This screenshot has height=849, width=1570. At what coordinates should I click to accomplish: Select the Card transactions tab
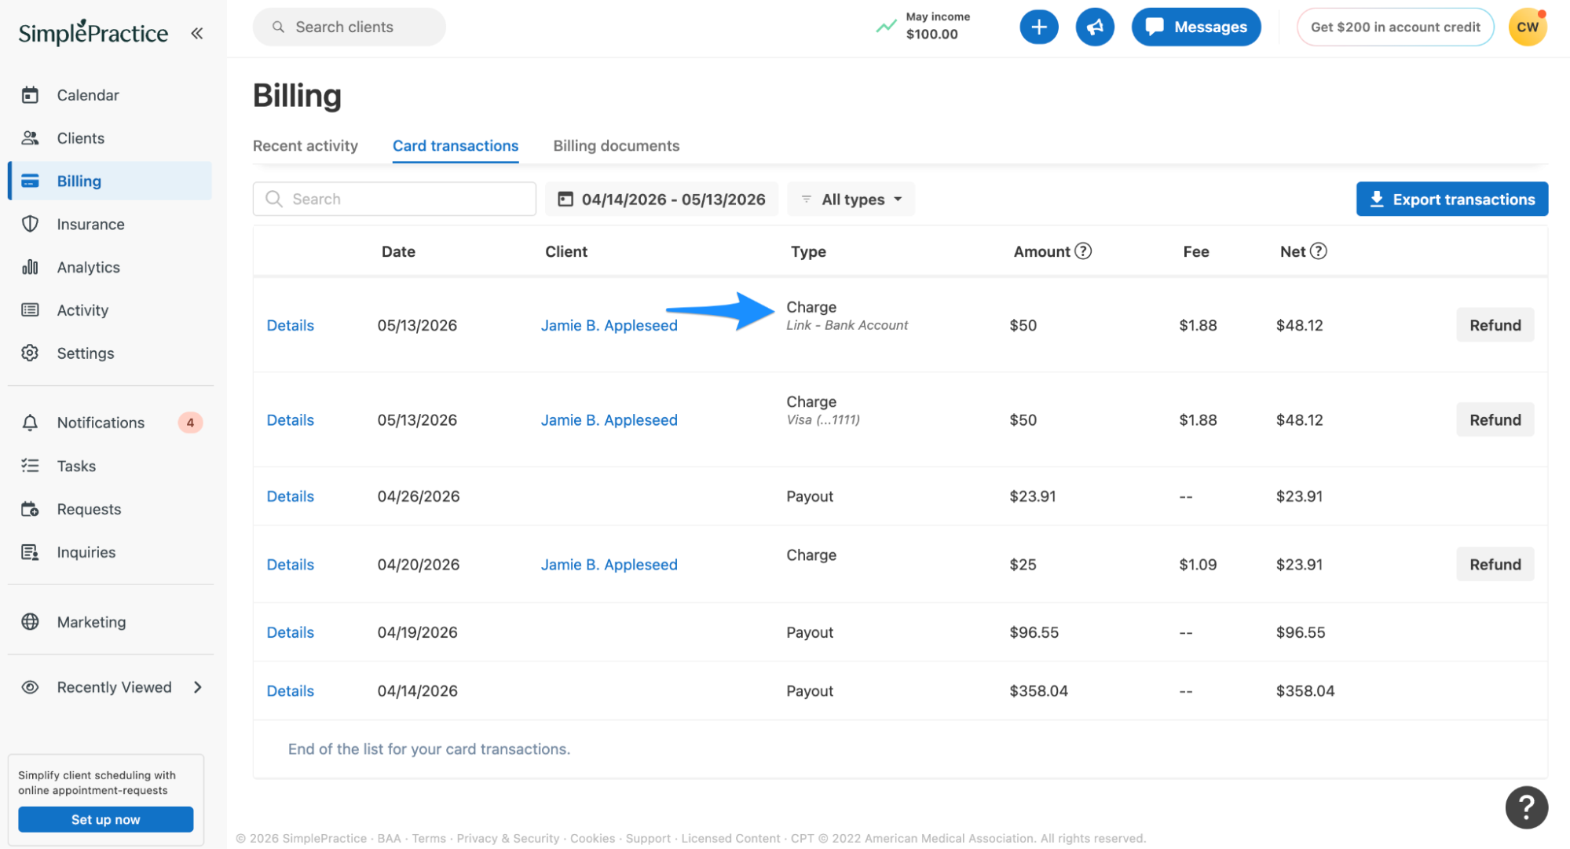click(456, 146)
